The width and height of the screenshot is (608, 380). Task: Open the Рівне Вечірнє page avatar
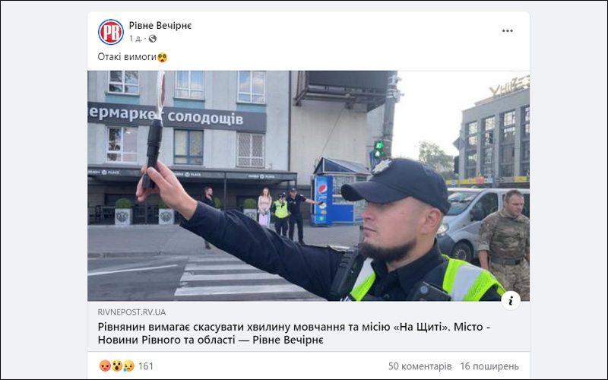(111, 32)
